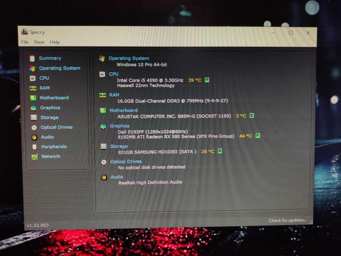The image size is (341, 256).
Task: Click the Network icon in sidebar
Action: point(35,157)
